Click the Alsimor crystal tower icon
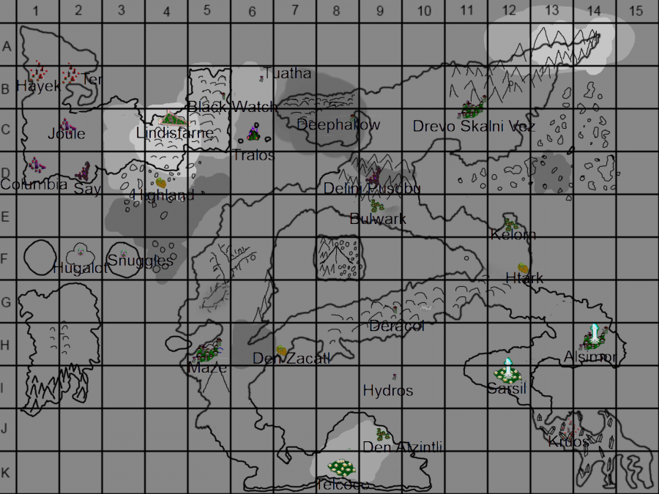Screen dimensions: 659x494 pos(596,337)
